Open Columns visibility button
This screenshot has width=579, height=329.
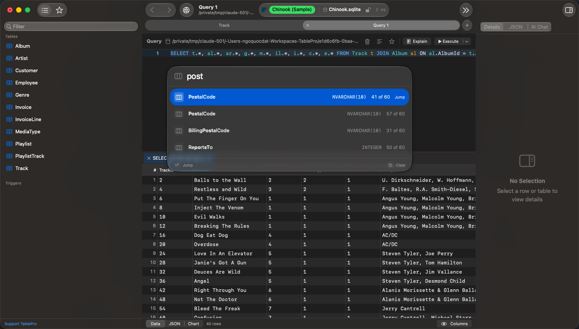click(455, 324)
